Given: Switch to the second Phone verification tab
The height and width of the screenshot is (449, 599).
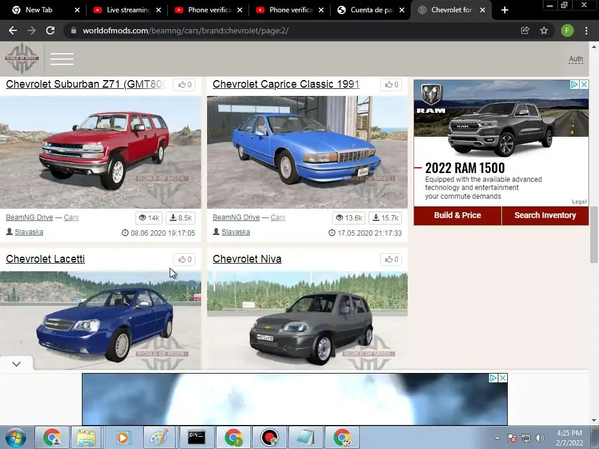Looking at the screenshot, I should 291,10.
